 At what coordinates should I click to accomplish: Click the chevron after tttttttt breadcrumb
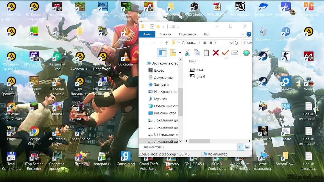[216, 43]
